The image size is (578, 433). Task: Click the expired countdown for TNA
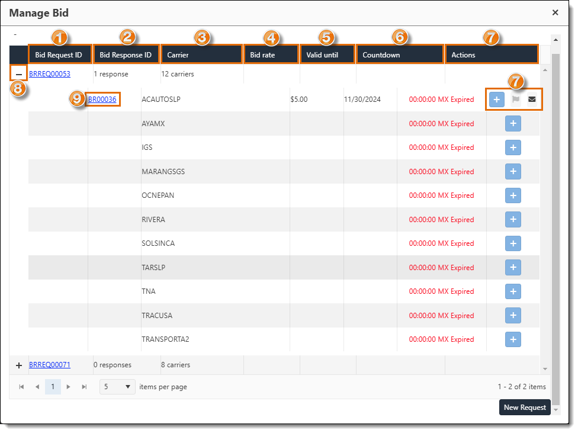pyautogui.click(x=441, y=291)
